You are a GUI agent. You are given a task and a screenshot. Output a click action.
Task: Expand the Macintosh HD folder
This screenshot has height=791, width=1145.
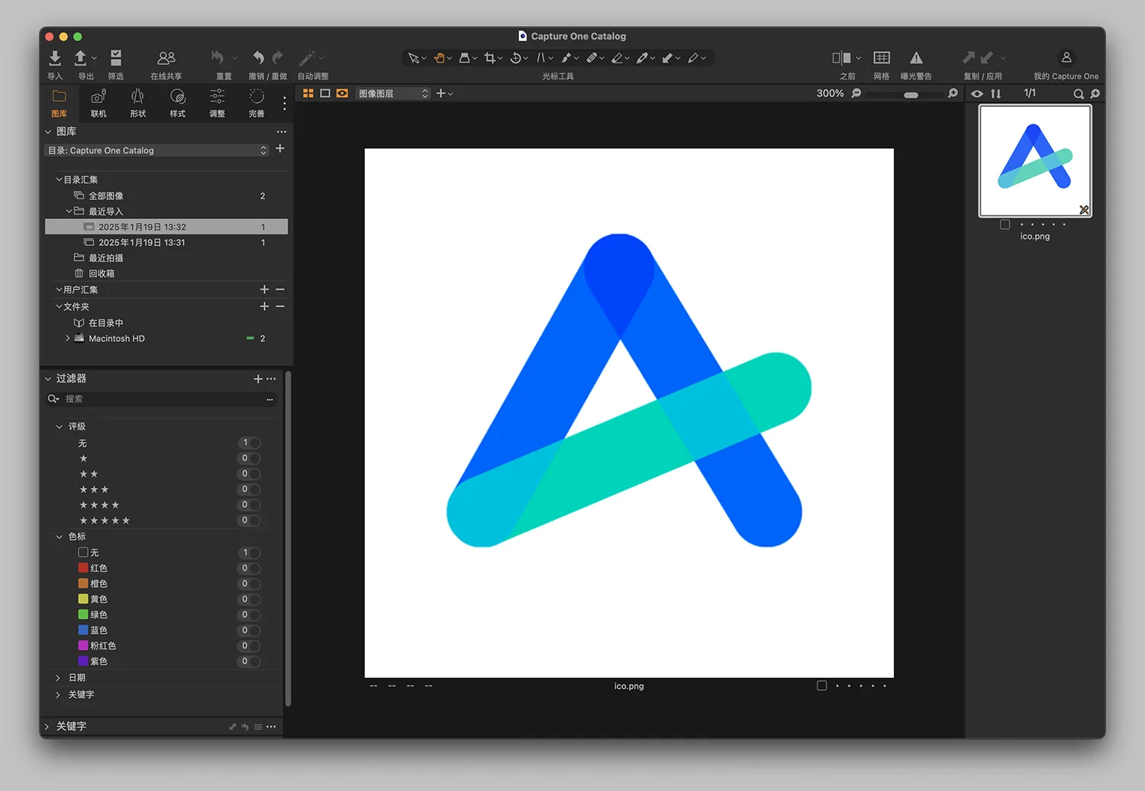click(x=68, y=338)
